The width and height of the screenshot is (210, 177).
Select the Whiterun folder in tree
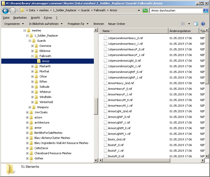45,92
